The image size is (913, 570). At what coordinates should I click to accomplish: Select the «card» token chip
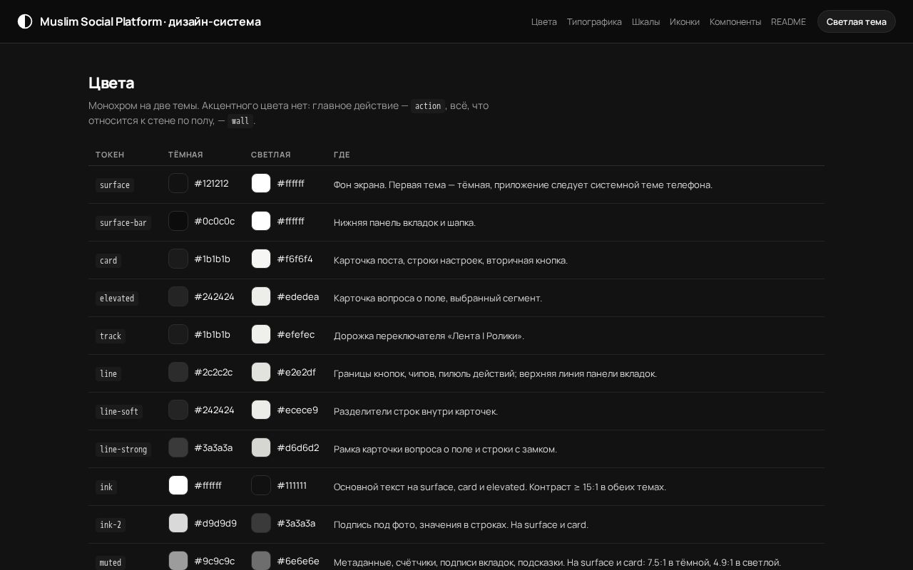(108, 261)
